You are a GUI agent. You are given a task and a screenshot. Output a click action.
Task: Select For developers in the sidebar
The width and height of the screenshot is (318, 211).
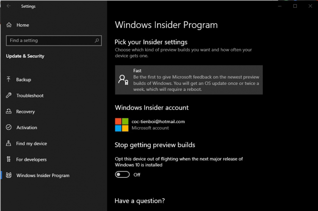tap(31, 160)
